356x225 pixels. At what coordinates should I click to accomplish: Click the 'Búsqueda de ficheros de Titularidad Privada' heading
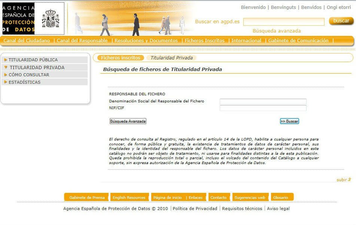coord(162,70)
